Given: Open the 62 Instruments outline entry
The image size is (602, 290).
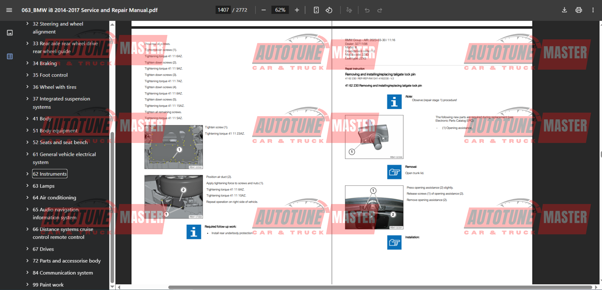Looking at the screenshot, I should [50, 174].
